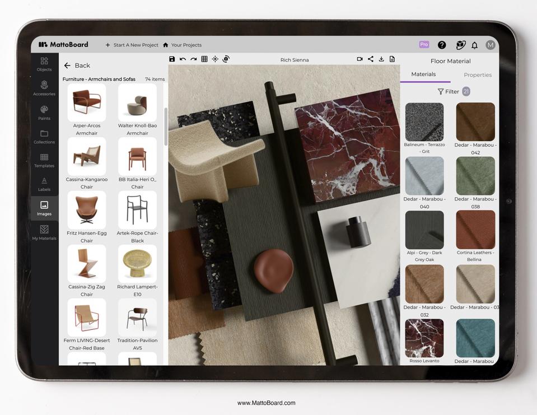The height and width of the screenshot is (415, 537).
Task: Undo the last action on the board
Action: pyautogui.click(x=183, y=59)
